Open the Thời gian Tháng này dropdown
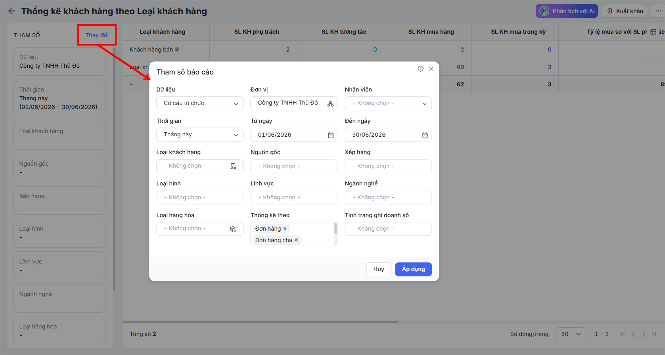This screenshot has width=665, height=355. tap(200, 135)
